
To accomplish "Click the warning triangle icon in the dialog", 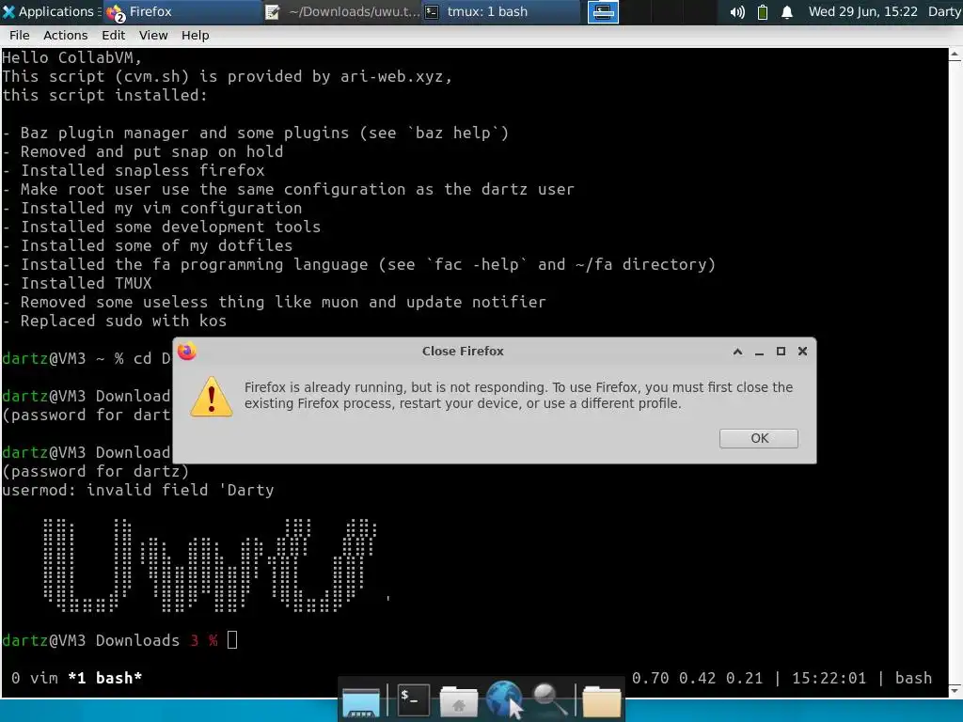I will (x=212, y=398).
